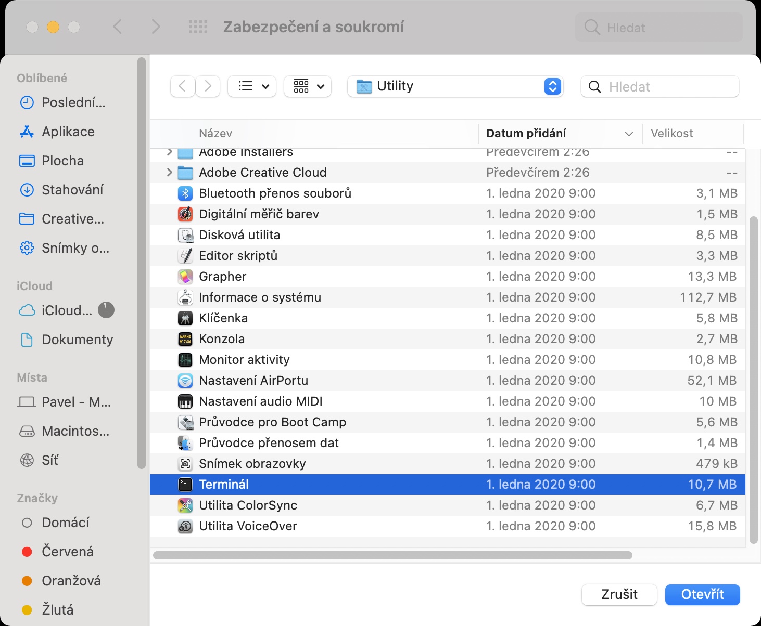
Task: Click the horizontal scrollbar below file list
Action: pyautogui.click(x=392, y=555)
